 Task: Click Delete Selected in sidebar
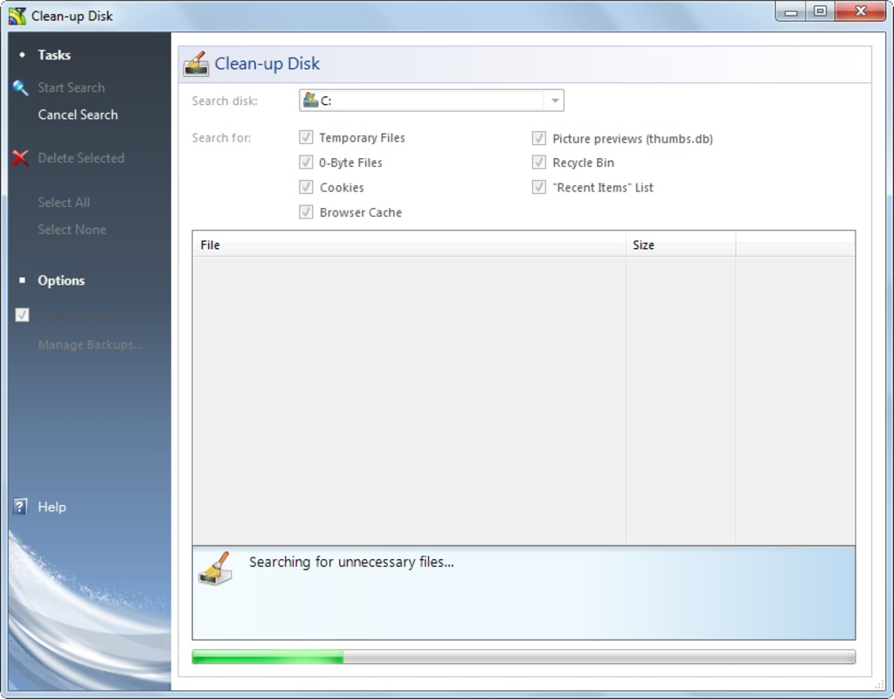click(81, 158)
